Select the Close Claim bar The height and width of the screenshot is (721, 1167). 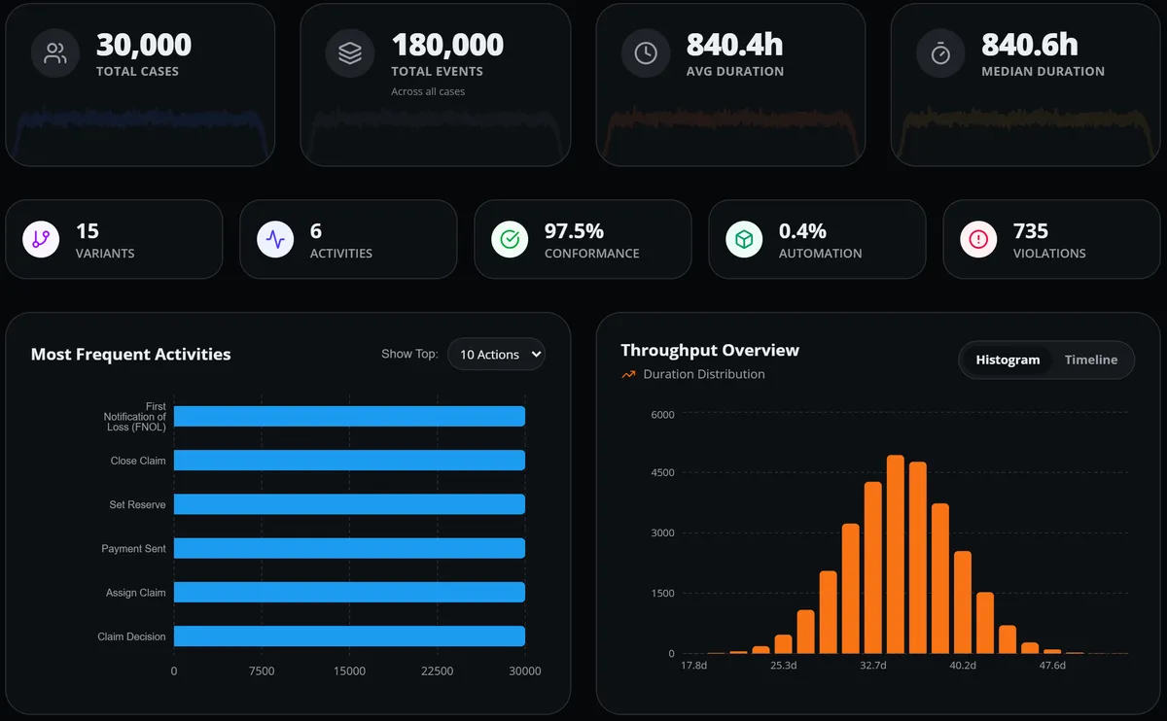349,461
